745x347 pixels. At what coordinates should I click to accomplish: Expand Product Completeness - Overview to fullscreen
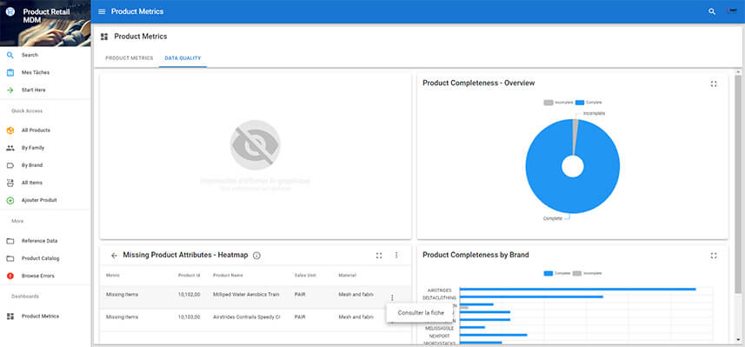[x=713, y=83]
